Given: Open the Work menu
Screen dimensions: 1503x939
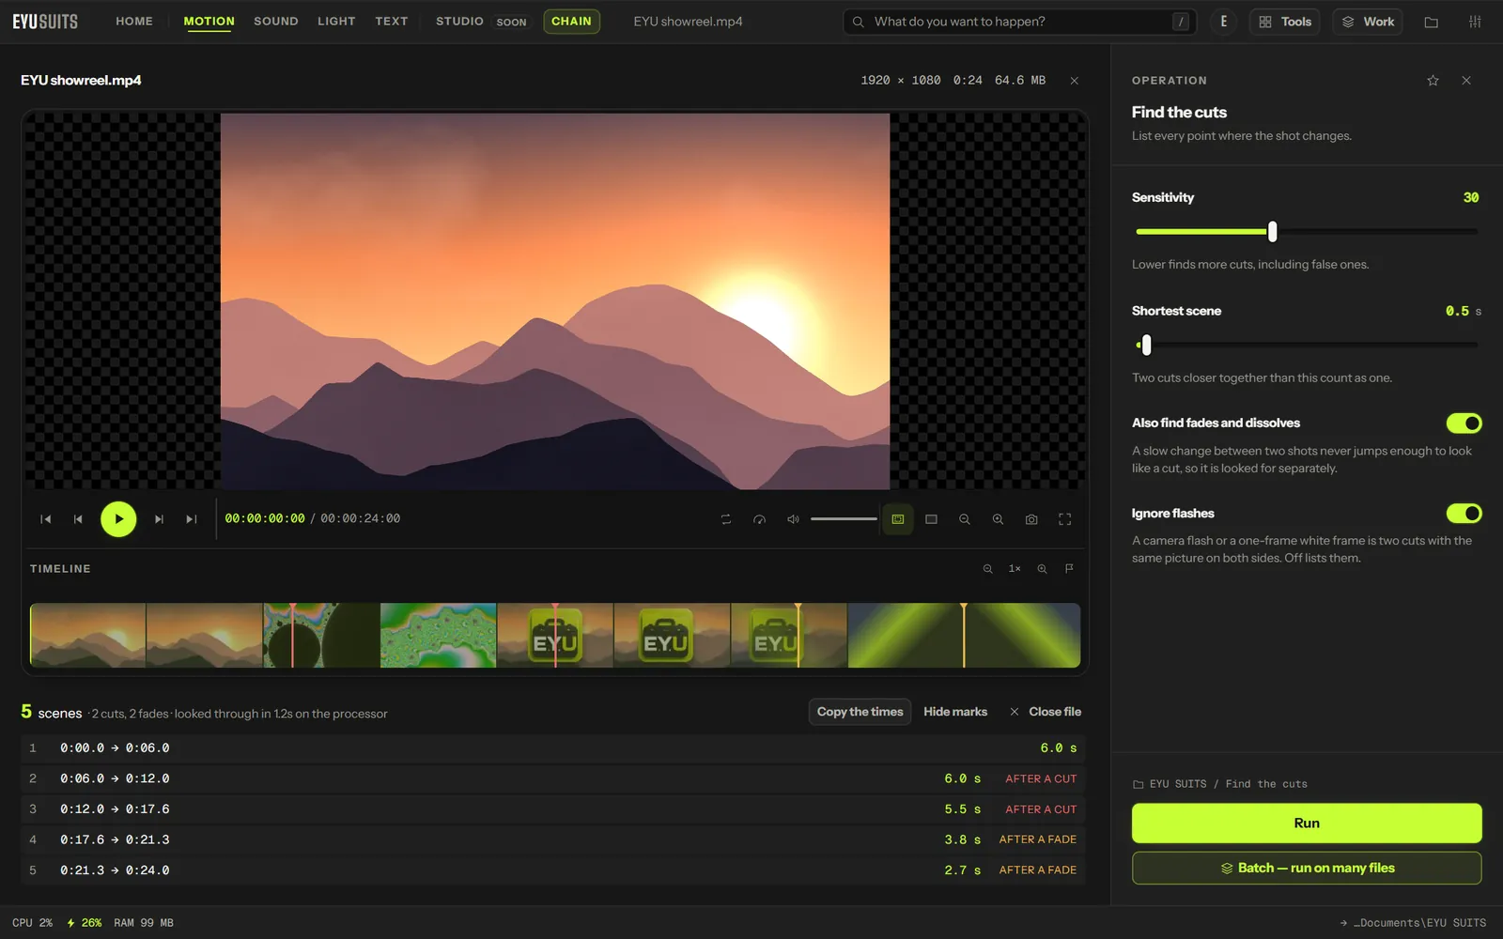Looking at the screenshot, I should pos(1368,22).
